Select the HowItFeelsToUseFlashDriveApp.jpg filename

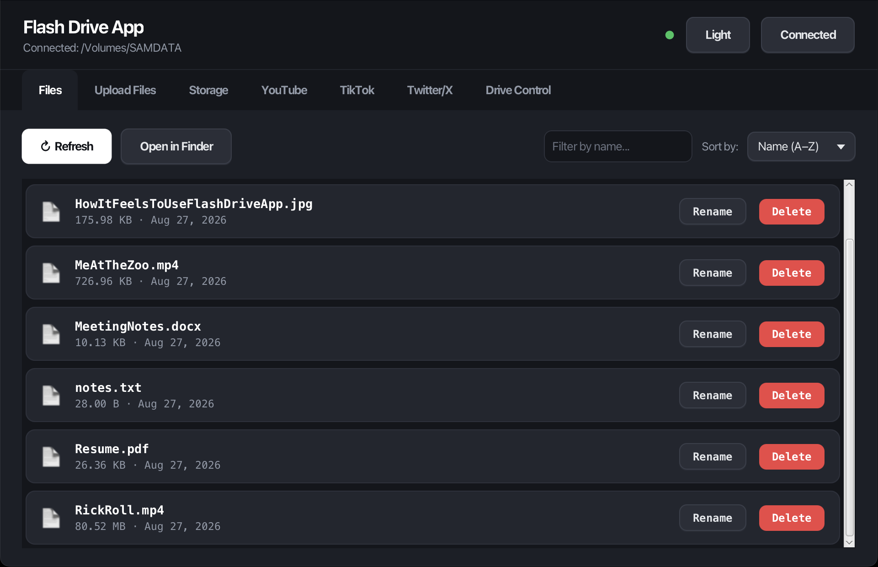(194, 204)
